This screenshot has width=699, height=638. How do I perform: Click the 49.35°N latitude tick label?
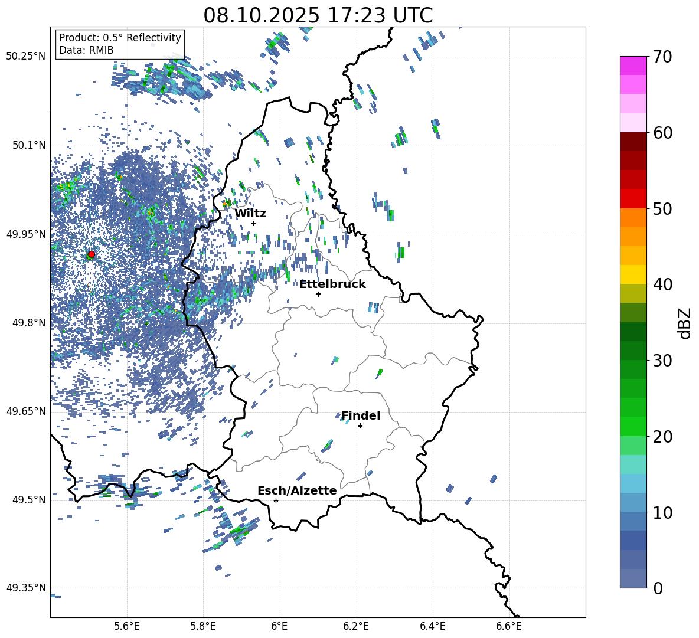pyautogui.click(x=26, y=588)
